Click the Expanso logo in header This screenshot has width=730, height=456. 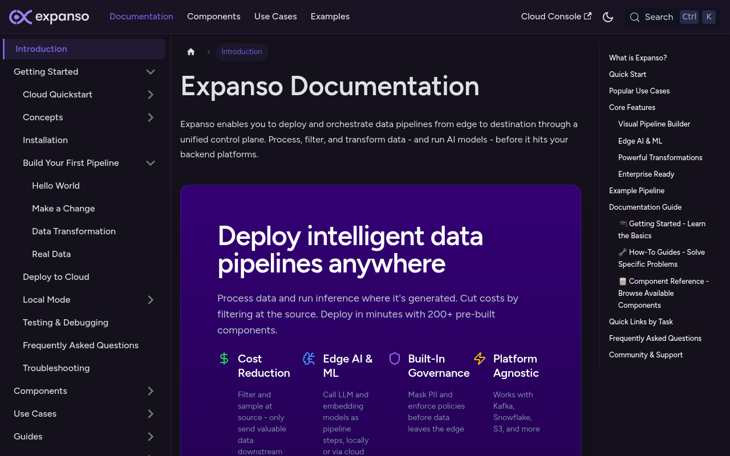(x=49, y=17)
